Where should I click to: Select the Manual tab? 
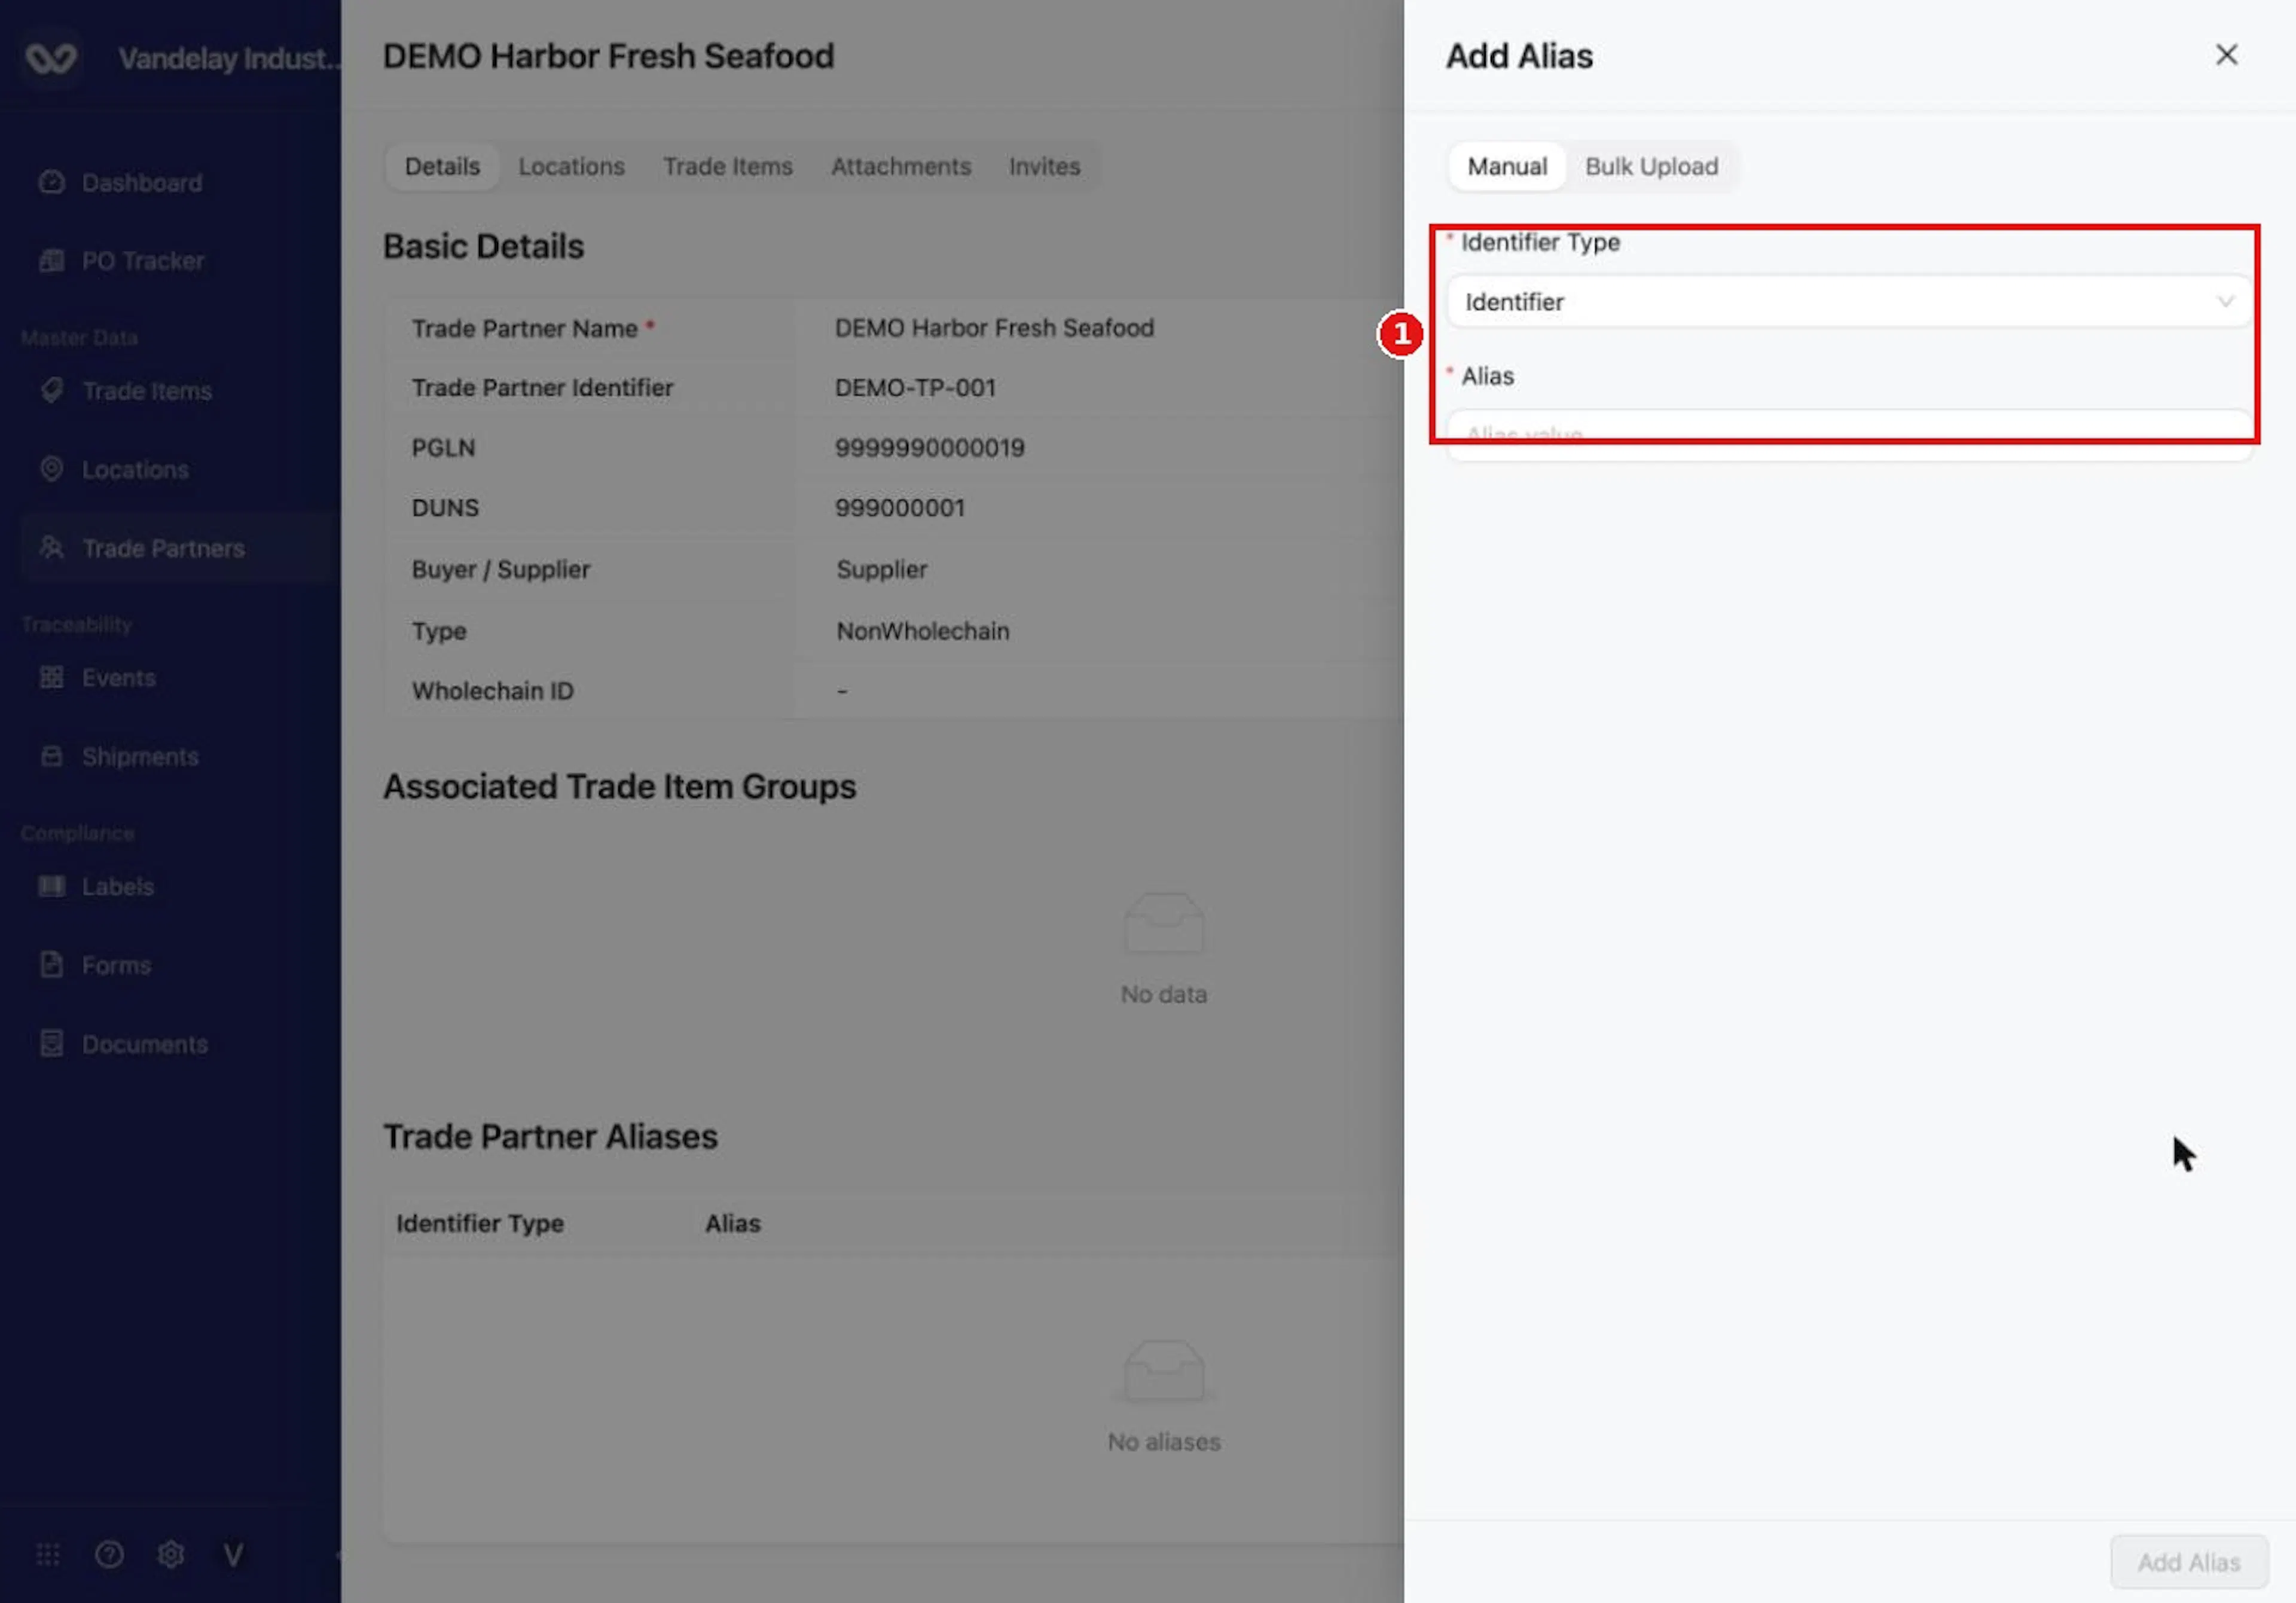click(x=1506, y=166)
